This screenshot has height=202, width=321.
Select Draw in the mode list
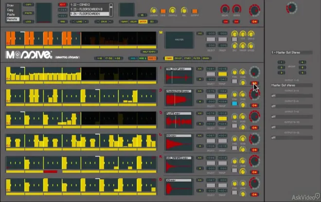pos(10,5)
